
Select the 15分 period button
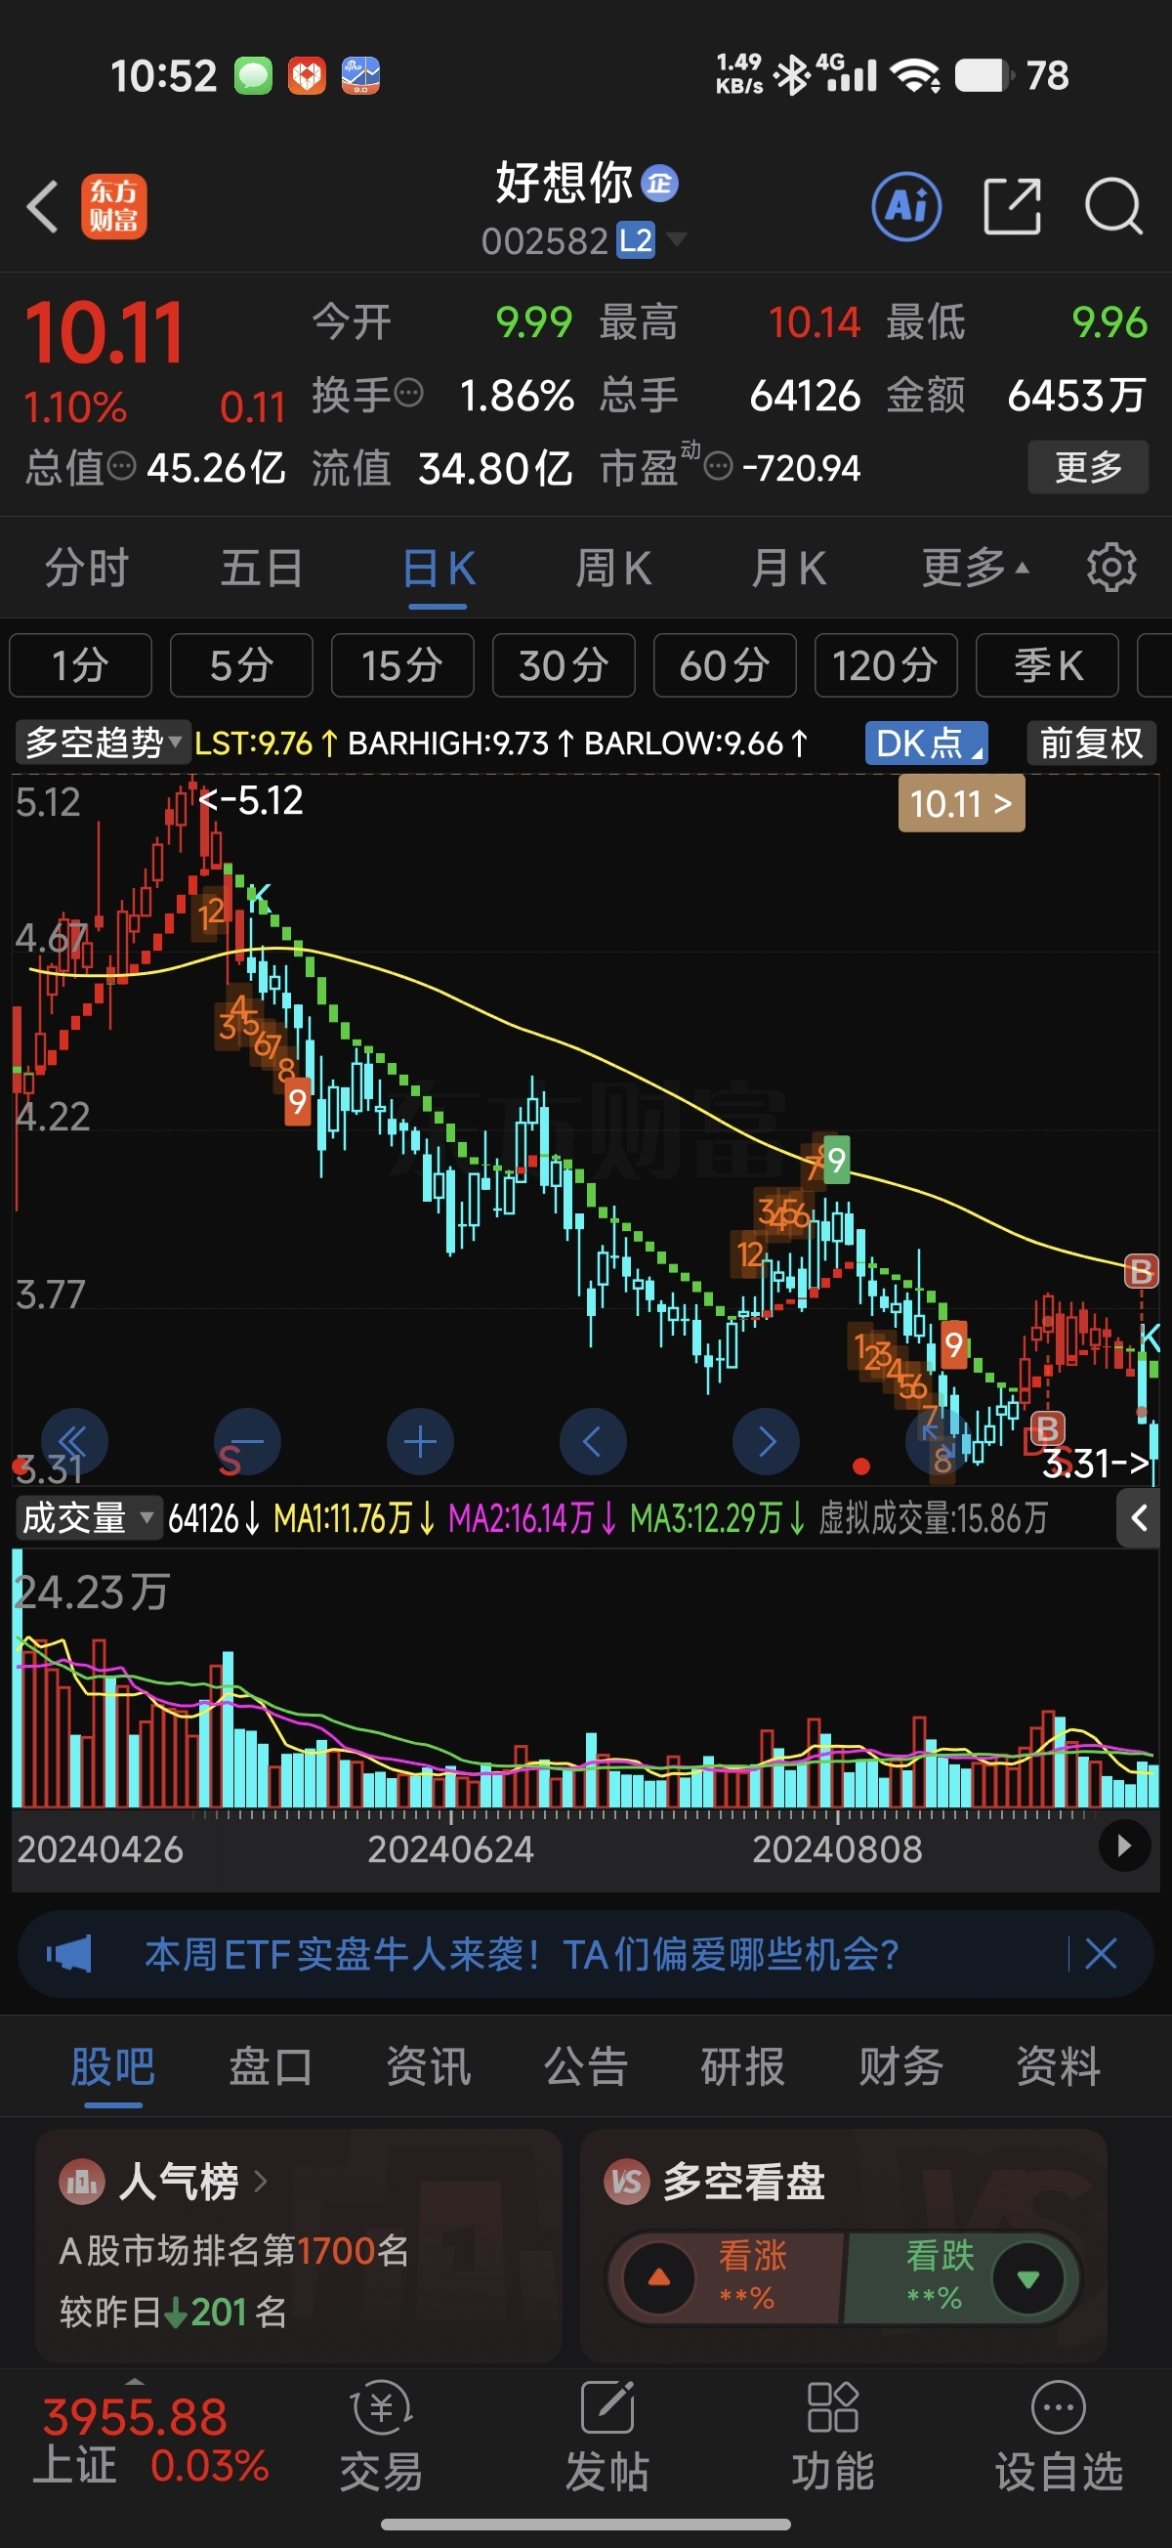pyautogui.click(x=402, y=664)
